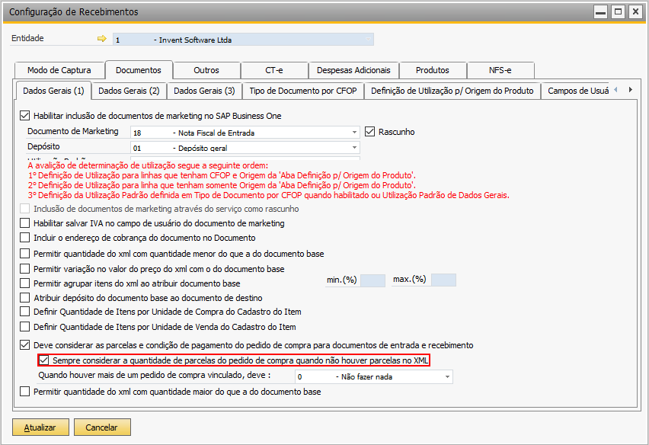
Task: Enable Quantidade de Itens por Unidade de Venda
Action: [x=25, y=327]
